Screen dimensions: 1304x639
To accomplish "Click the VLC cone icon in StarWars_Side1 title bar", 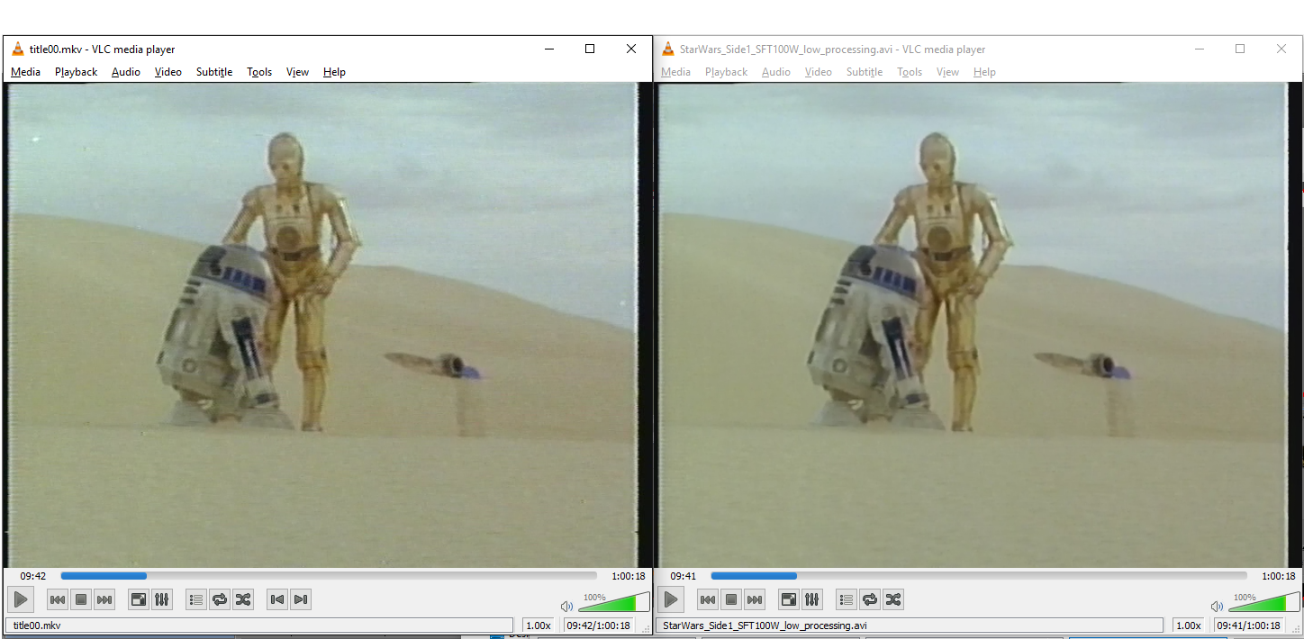I will 668,49.
